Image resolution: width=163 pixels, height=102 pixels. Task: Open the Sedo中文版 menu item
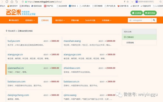[x=90, y=20]
